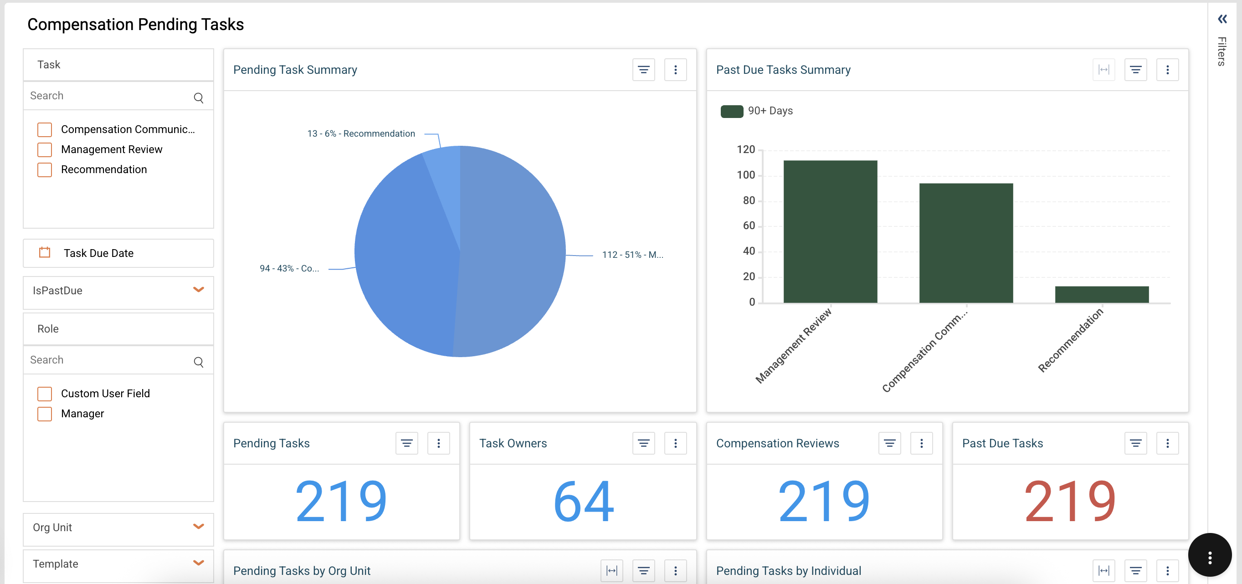
Task: Open kebab menu on Compensation Reviews card
Action: pyautogui.click(x=921, y=443)
